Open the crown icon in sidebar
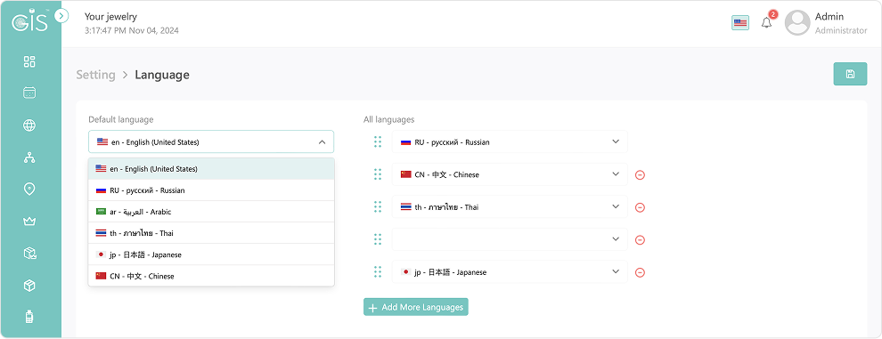 29,222
